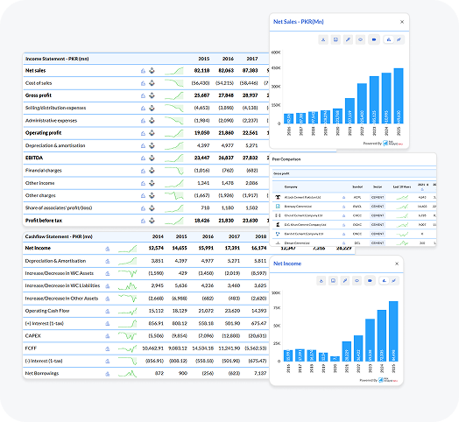Click CEMENT sector tag in D.G. Khan row
Screen dimensions: 459x422
(378, 225)
